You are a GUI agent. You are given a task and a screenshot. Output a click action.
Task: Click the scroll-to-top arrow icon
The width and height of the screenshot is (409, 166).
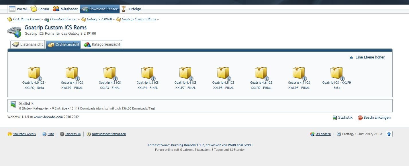click(x=389, y=134)
